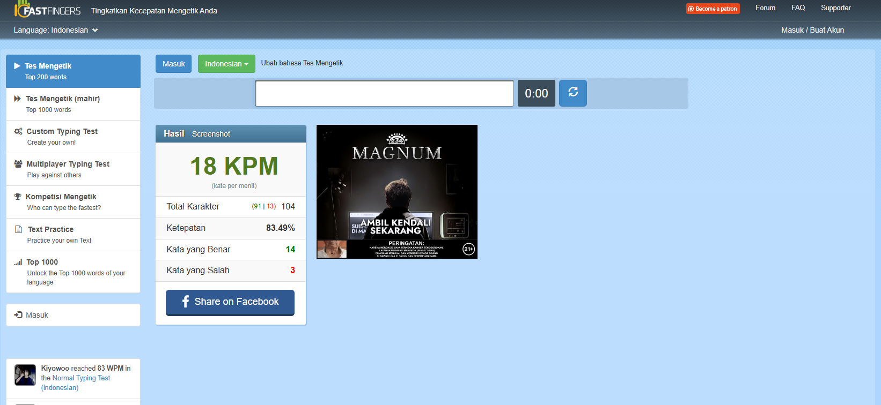Open Text Practice menu item
The height and width of the screenshot is (405, 881).
(73, 235)
